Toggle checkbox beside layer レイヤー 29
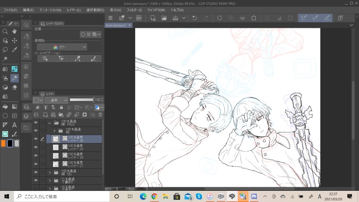Viewport: 359px width, 202px height. point(43,147)
